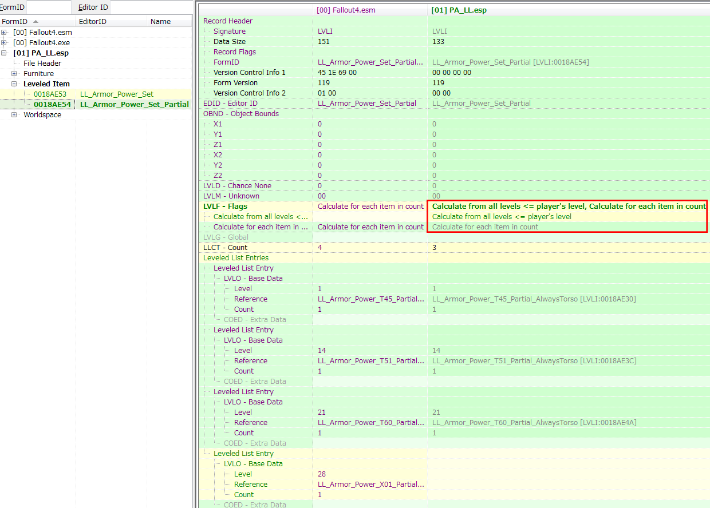The height and width of the screenshot is (508, 710).
Task: Select the X1 bounds row
Action: point(218,124)
